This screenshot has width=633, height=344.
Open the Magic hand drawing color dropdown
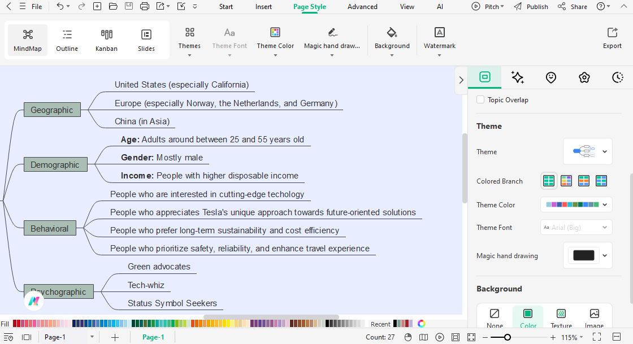click(588, 255)
